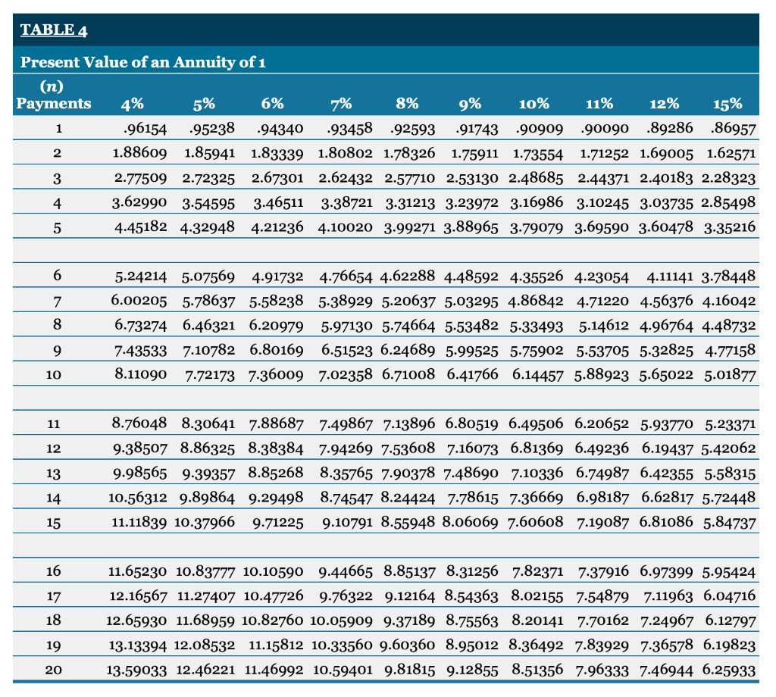Screen dimensions: 776x697
Task: Click row label 16 in payments column
Action: point(52,571)
